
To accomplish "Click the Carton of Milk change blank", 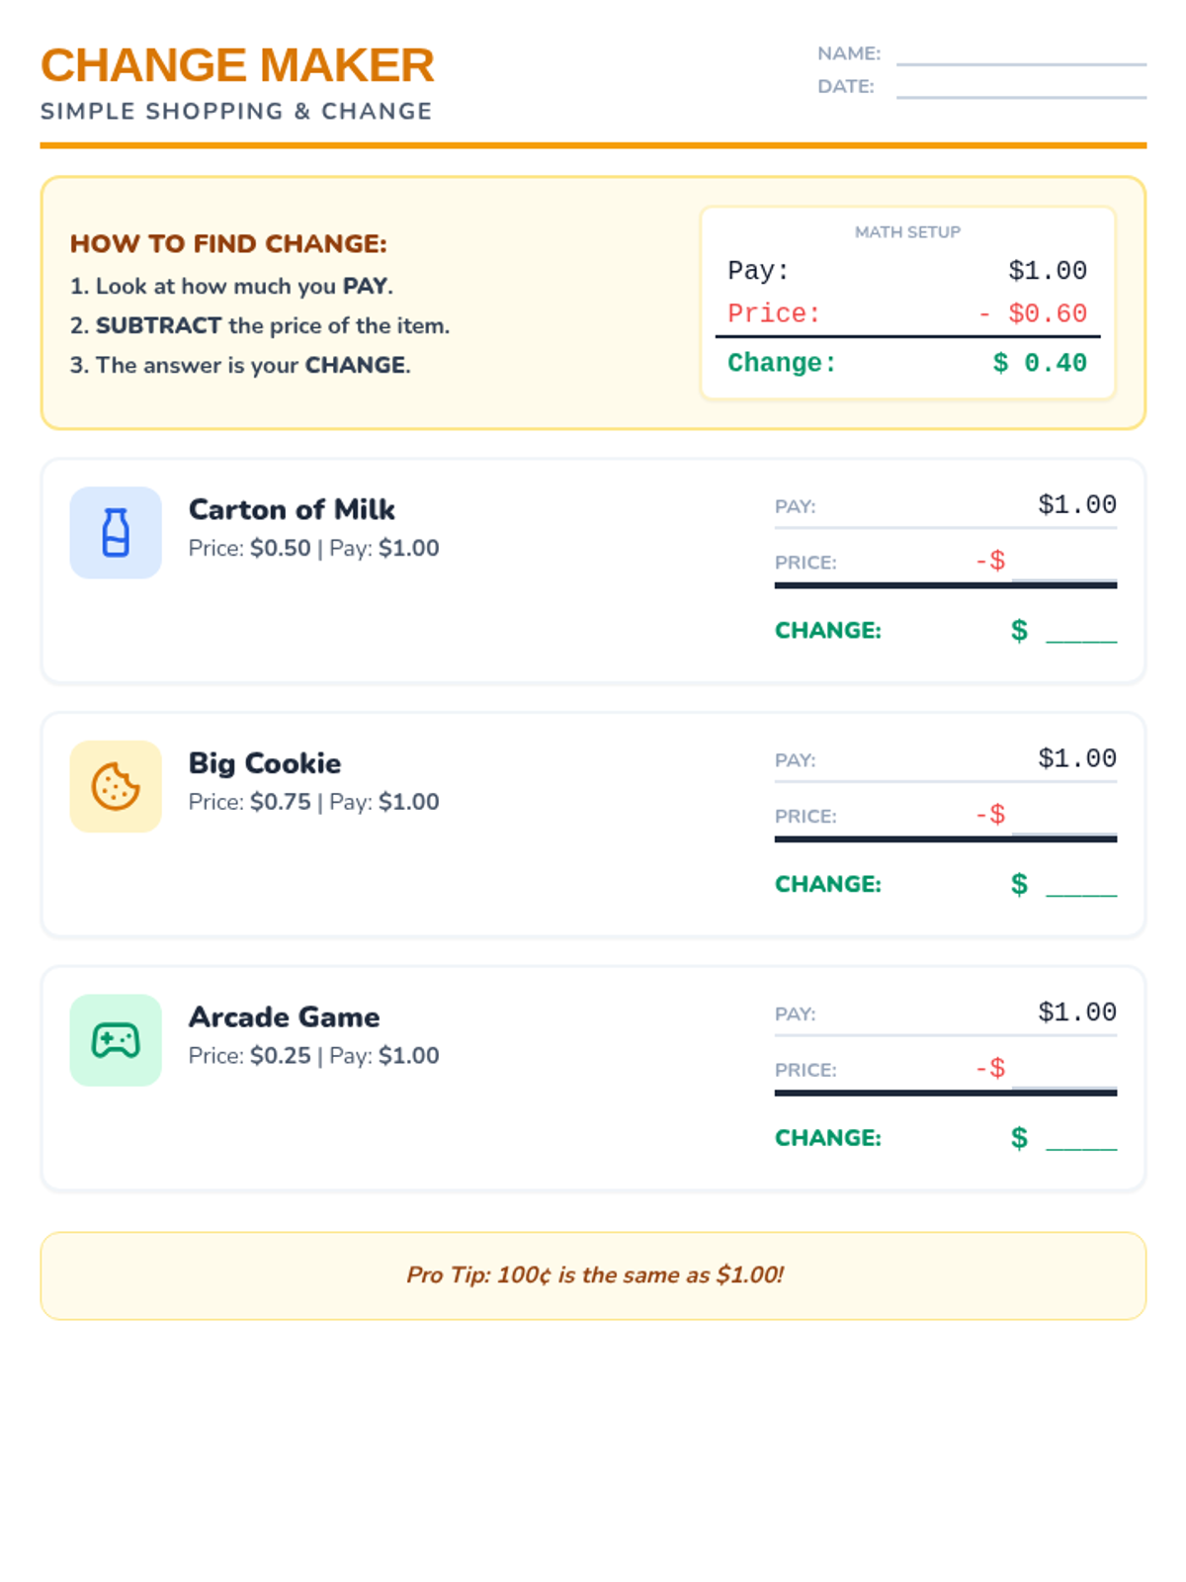I will pyautogui.click(x=1081, y=631).
